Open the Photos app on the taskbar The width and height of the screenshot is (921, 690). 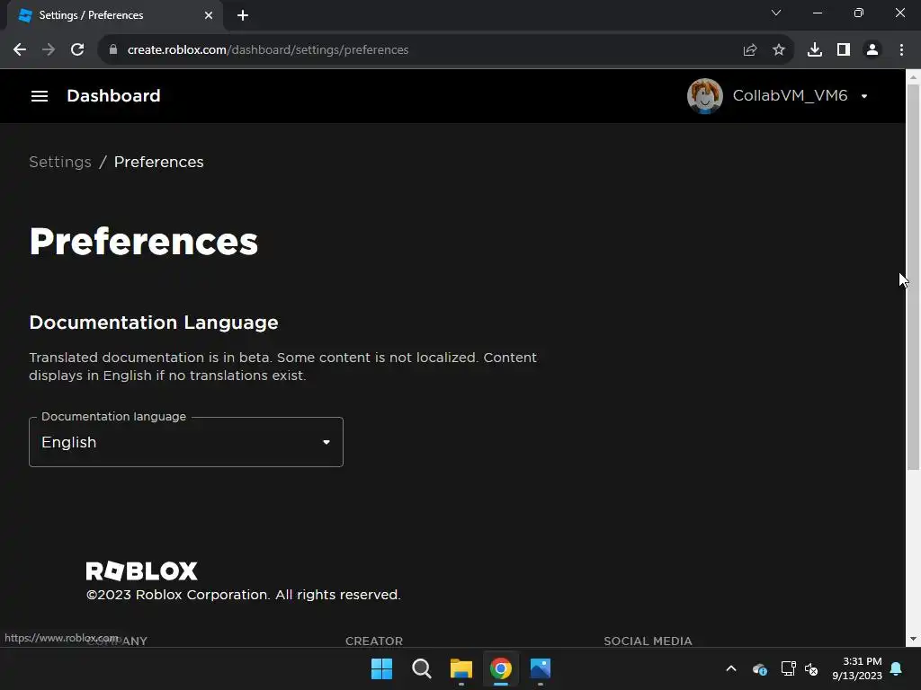[541, 668]
